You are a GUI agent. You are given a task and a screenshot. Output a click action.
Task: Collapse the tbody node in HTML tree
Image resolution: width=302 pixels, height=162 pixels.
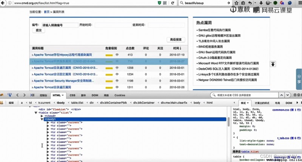(42, 119)
